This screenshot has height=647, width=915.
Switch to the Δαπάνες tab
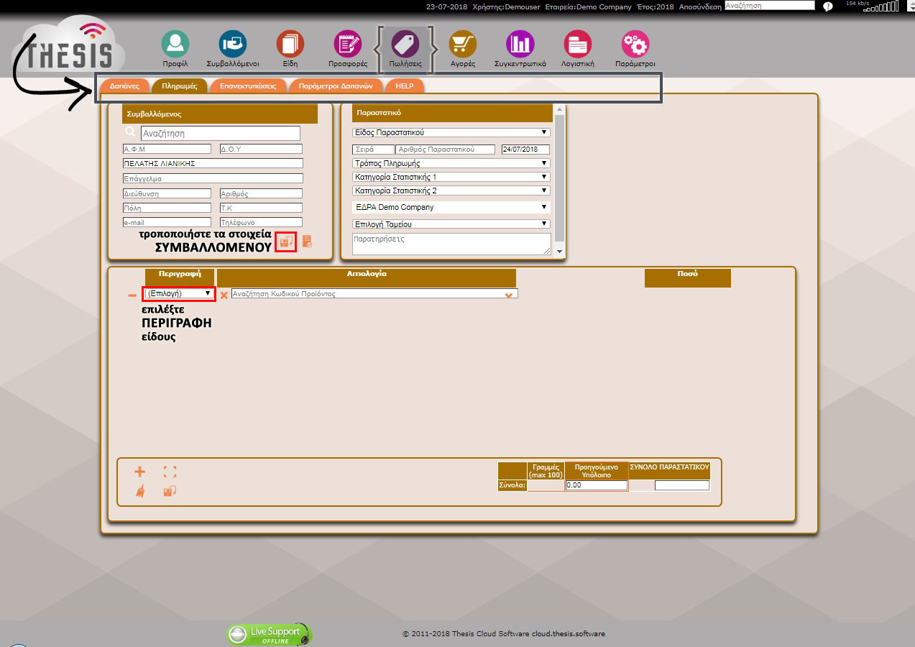(x=124, y=86)
